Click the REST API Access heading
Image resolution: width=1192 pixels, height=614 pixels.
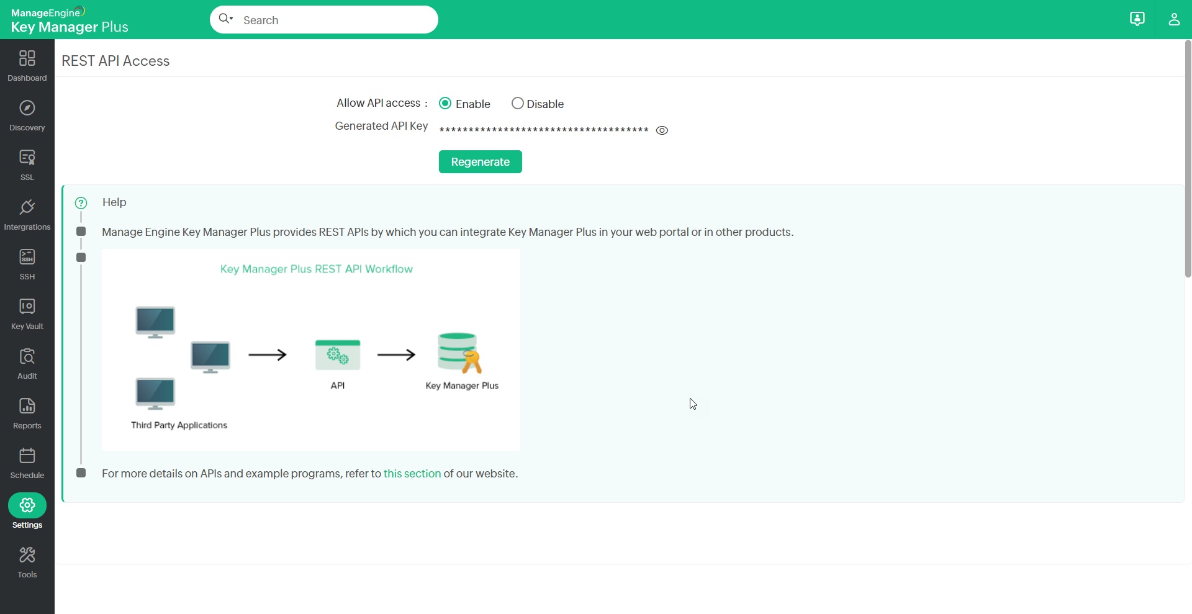click(x=115, y=61)
